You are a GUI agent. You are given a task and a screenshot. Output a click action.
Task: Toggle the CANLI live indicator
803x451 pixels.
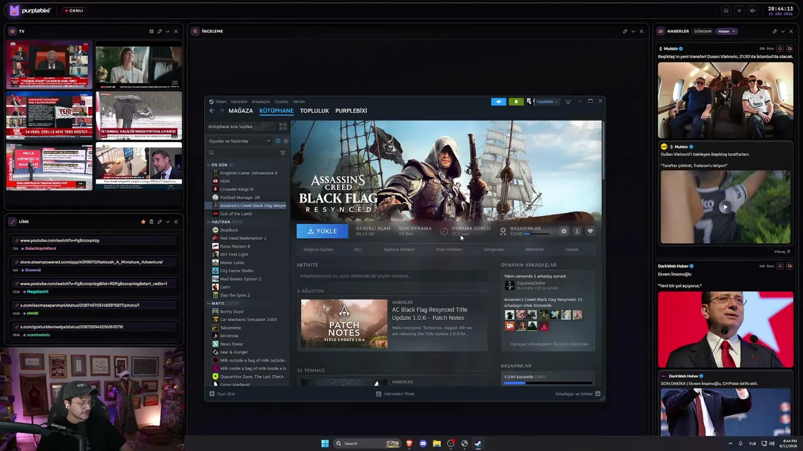click(x=74, y=11)
